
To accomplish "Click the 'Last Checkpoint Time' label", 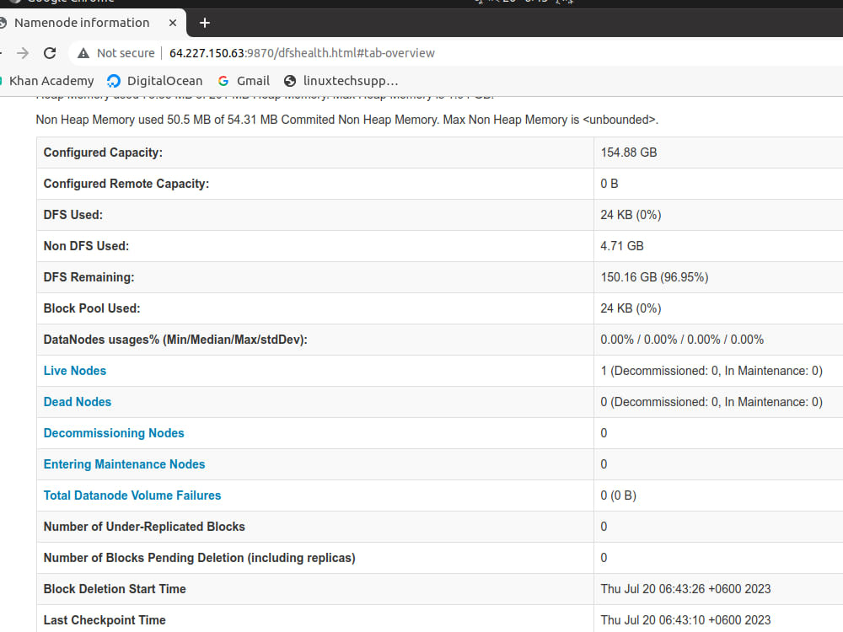I will coord(105,620).
